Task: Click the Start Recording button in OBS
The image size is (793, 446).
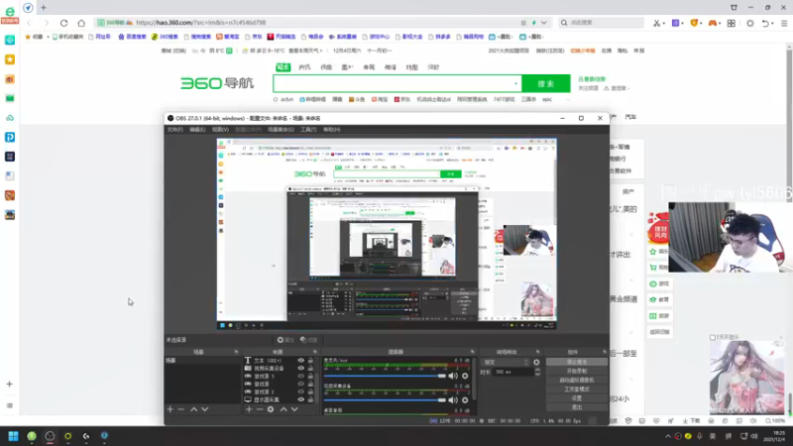Action: tap(577, 371)
